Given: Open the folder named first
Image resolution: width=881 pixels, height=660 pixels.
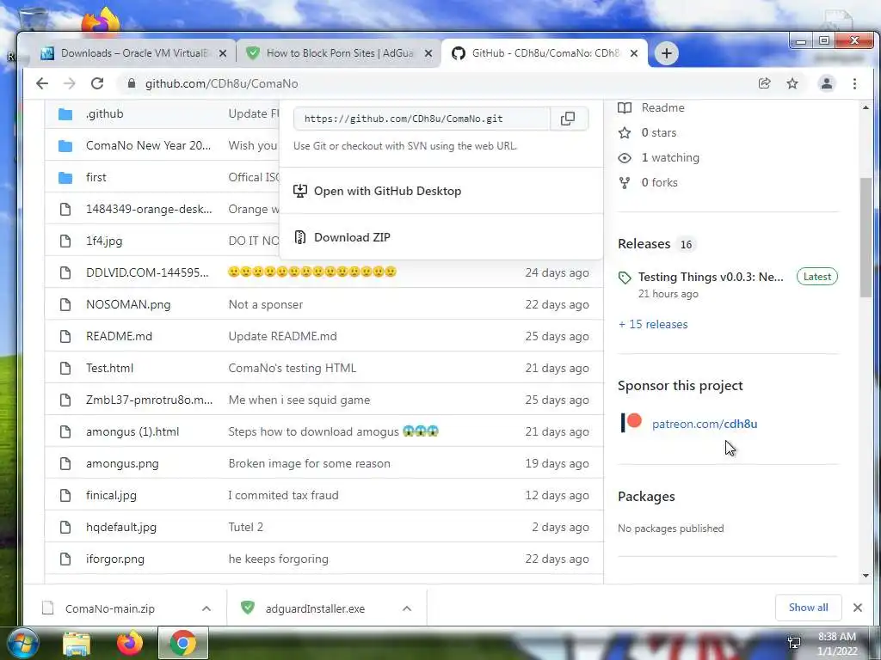Looking at the screenshot, I should pos(96,177).
